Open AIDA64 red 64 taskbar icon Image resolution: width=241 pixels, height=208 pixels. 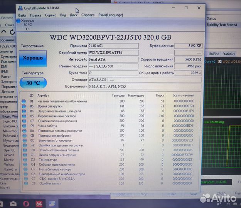click(x=39, y=204)
